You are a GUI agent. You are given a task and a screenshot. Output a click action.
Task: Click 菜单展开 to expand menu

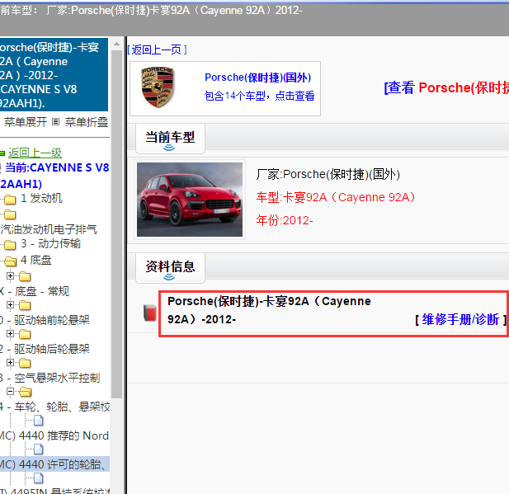click(26, 122)
